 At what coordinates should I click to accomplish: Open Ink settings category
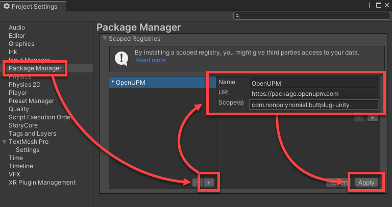point(13,52)
